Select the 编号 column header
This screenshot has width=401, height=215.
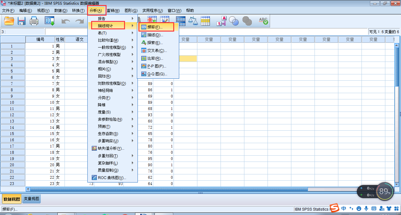click(x=40, y=39)
